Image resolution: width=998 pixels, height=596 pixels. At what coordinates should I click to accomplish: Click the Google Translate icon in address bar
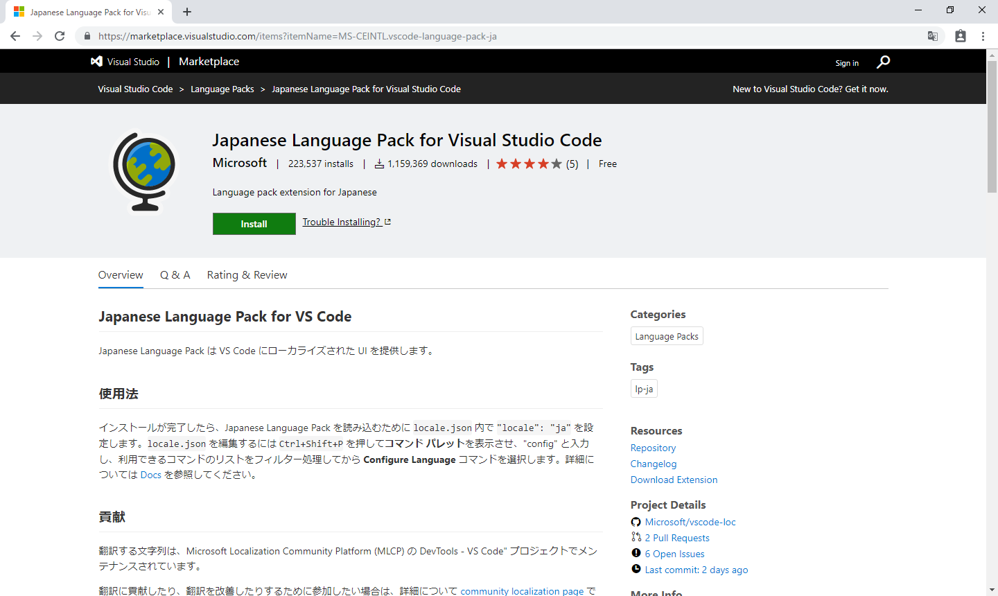click(933, 36)
